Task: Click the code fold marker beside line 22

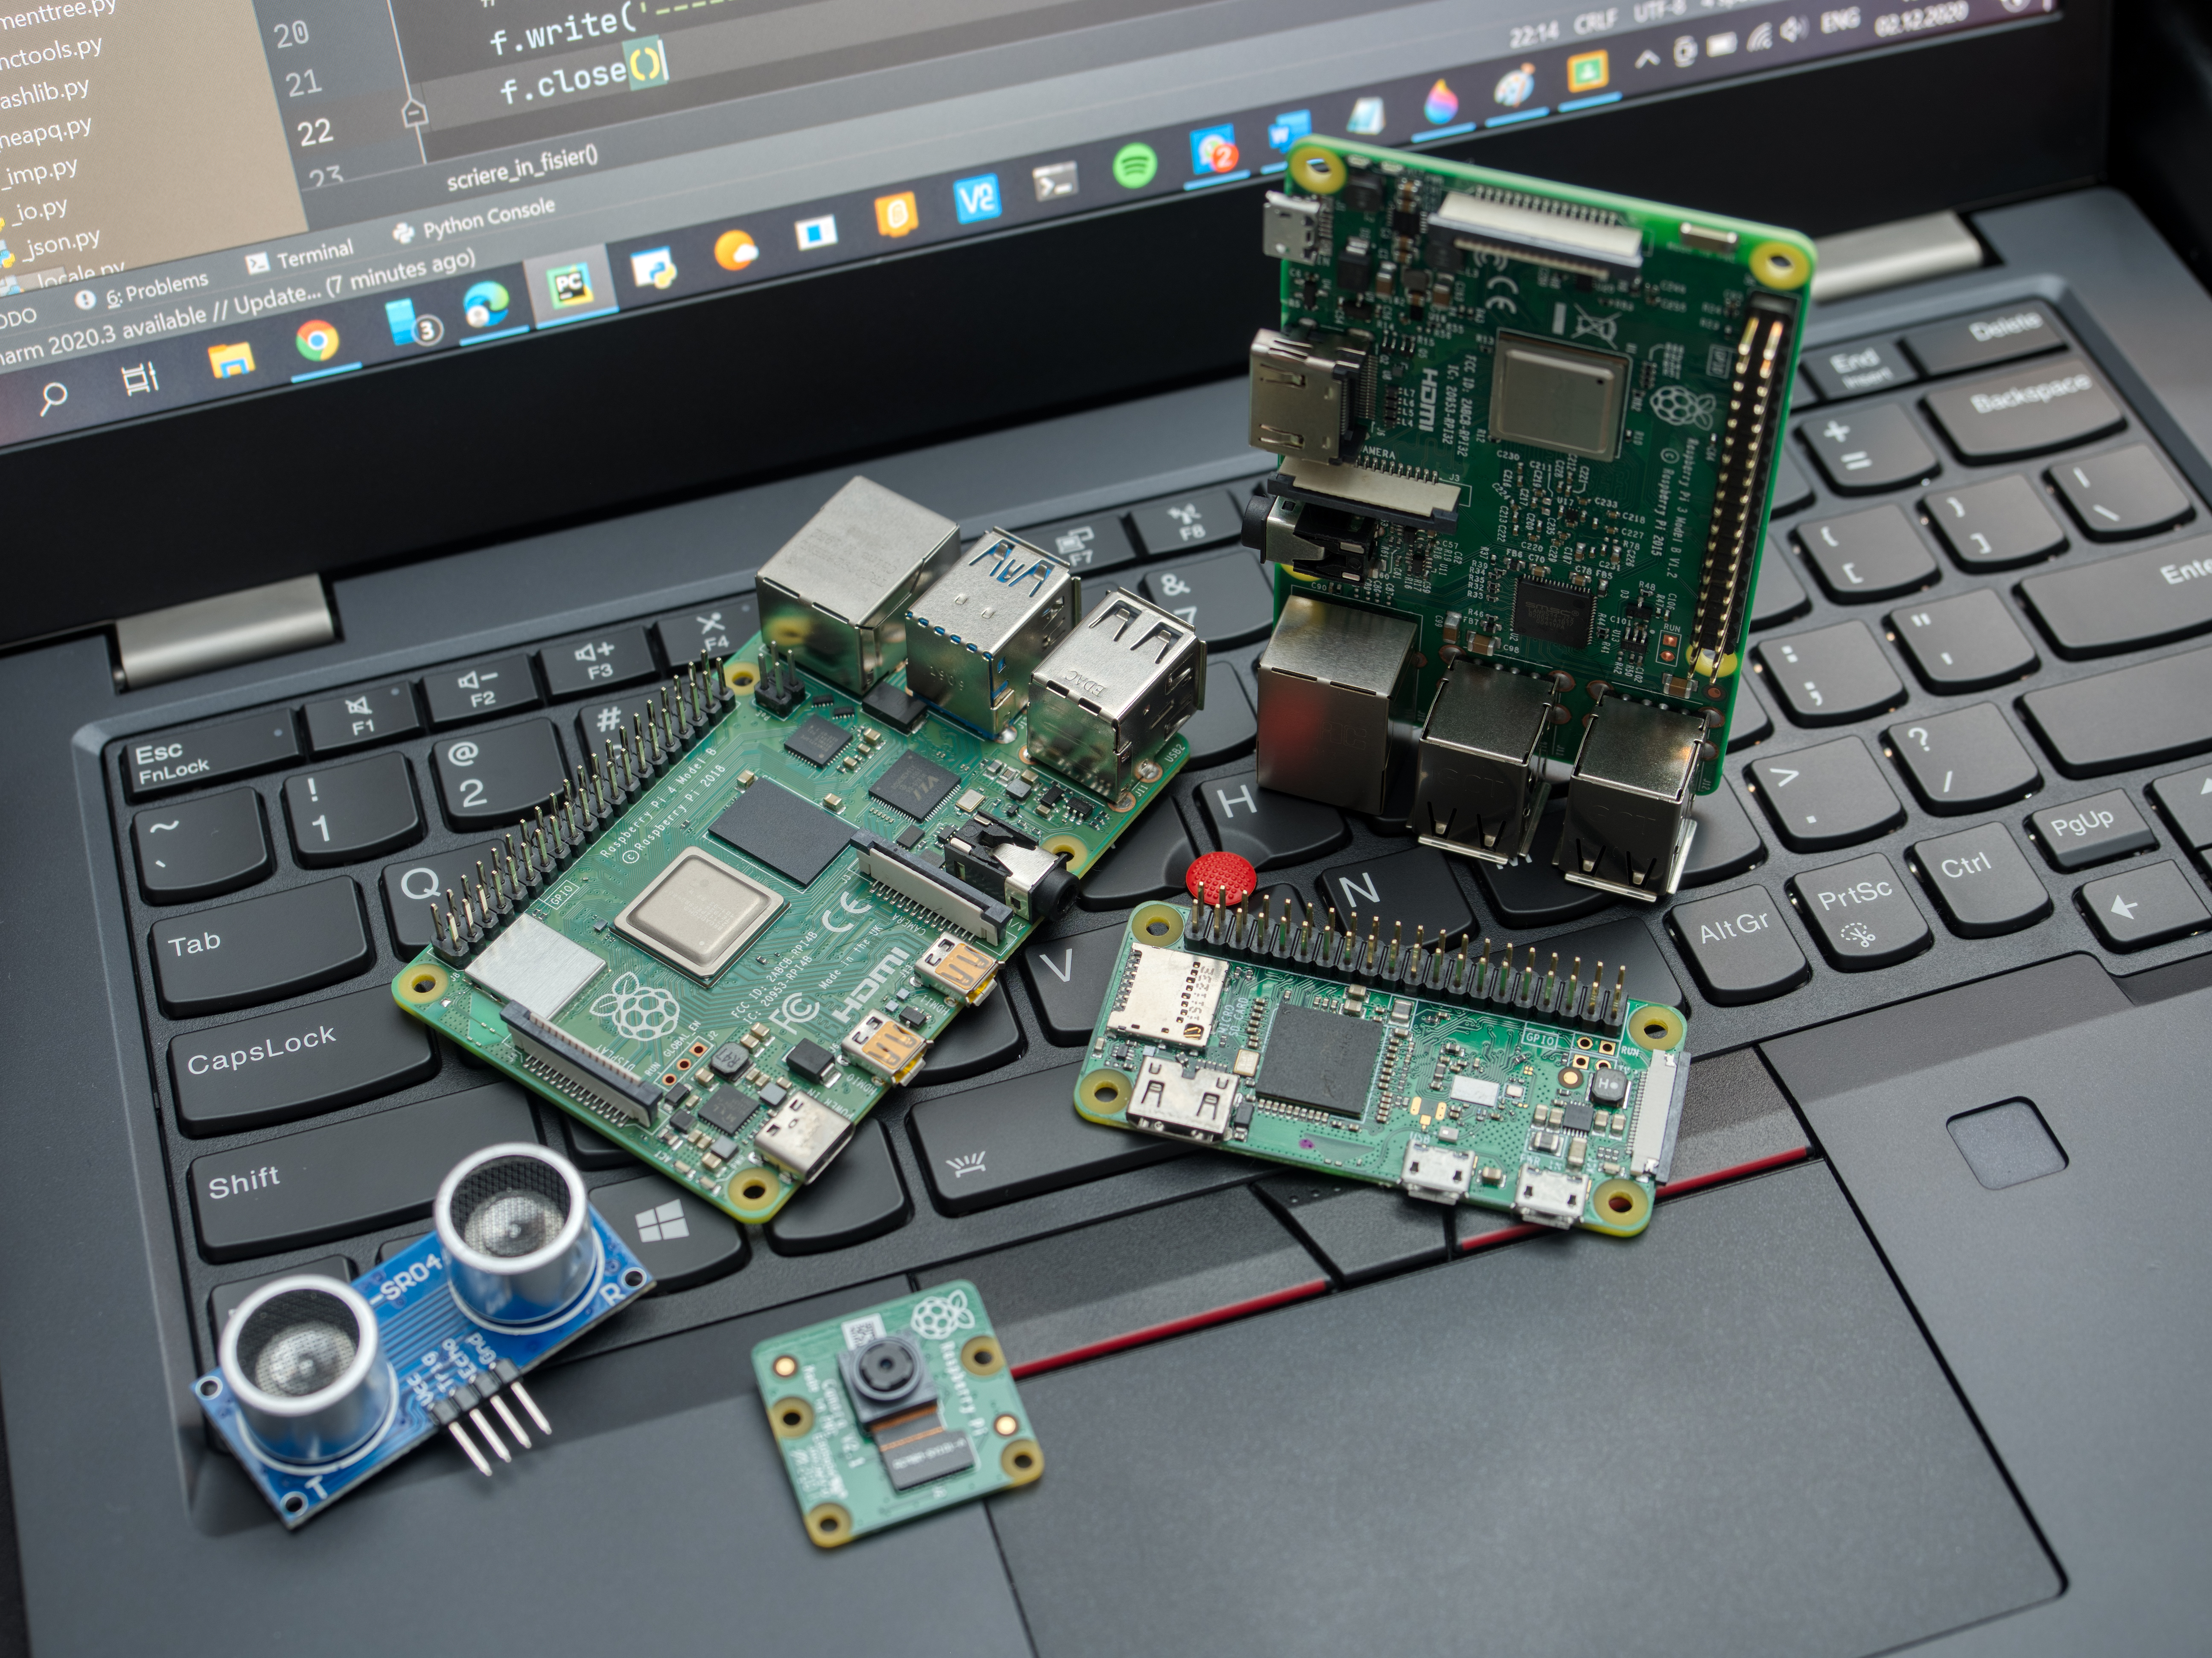Action: [414, 113]
